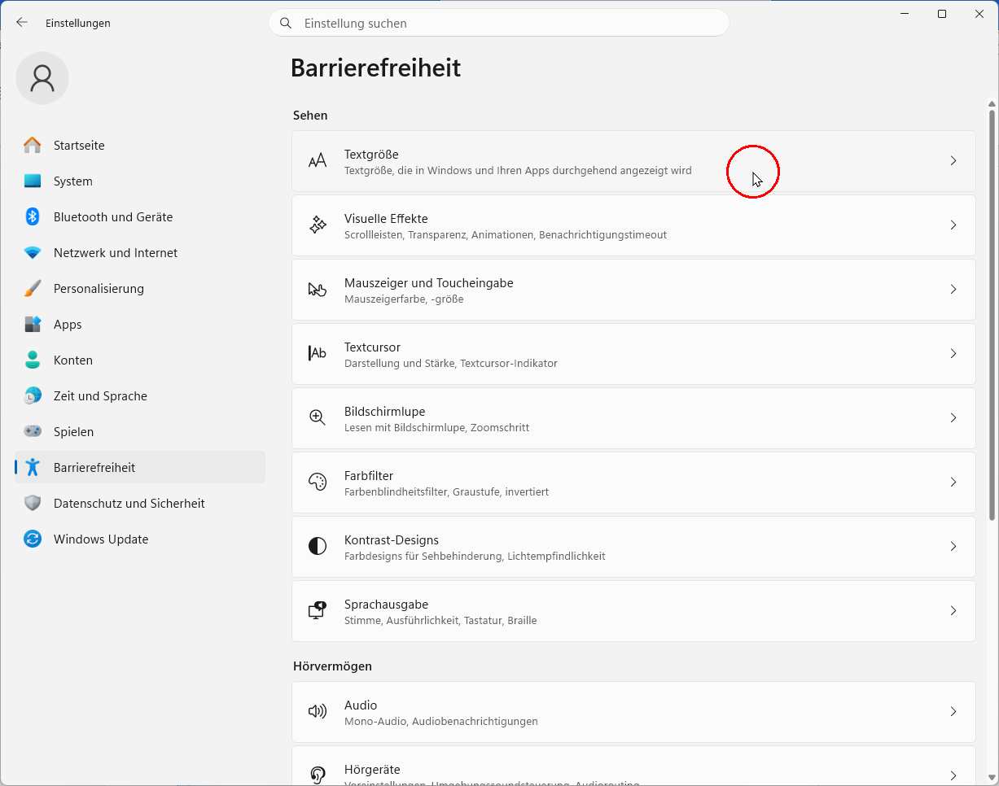Click 'Mauszeigerfarbe, -größe' description text
The height and width of the screenshot is (786, 999).
[404, 299]
